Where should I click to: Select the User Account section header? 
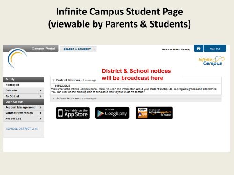point(24,102)
